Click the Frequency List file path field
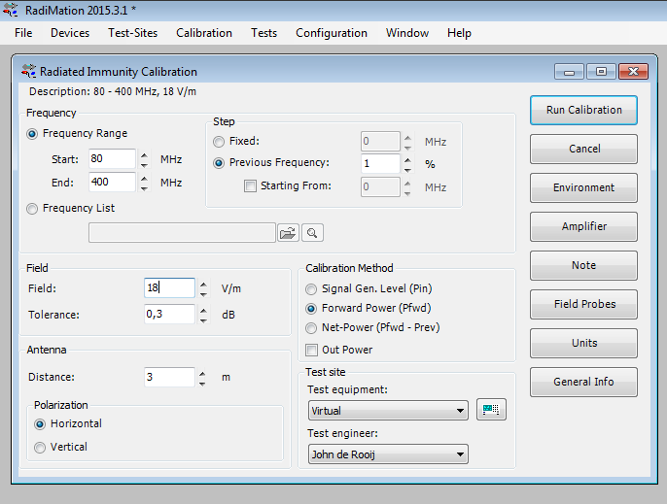667x504 pixels. pyautogui.click(x=182, y=233)
